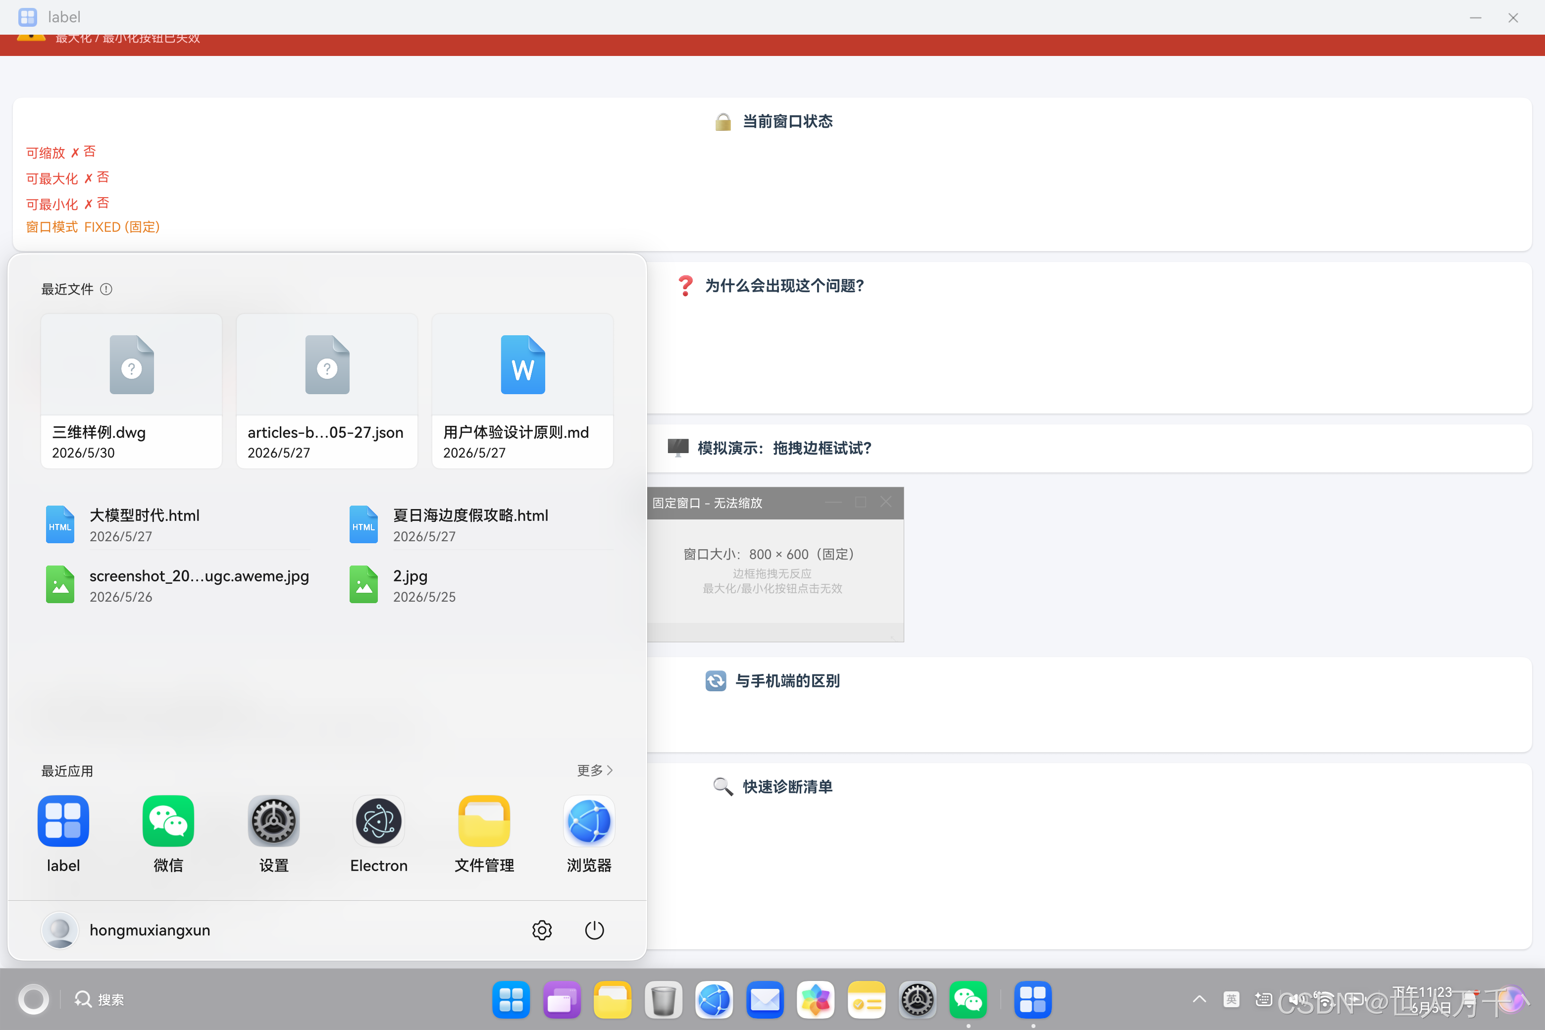
Task: Click the hongmuxiangxun user avatar
Action: [60, 930]
